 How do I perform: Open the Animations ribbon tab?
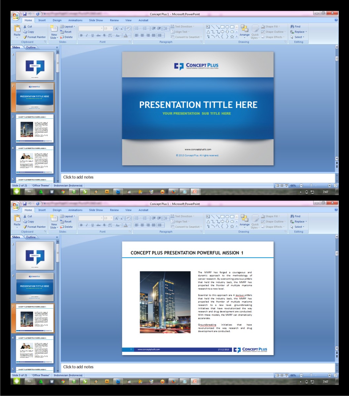click(x=75, y=20)
